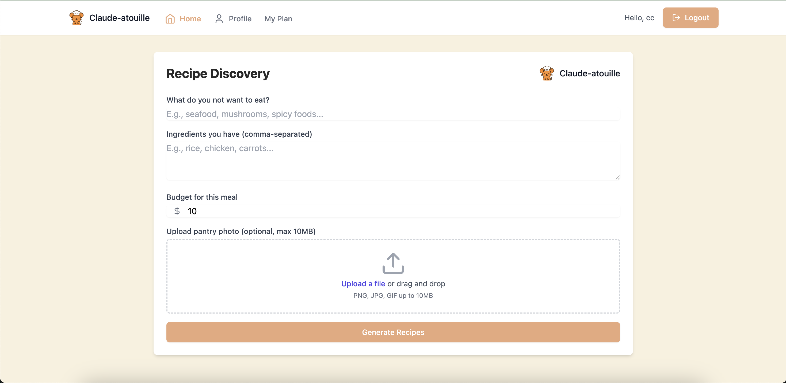Click into the ingredients textarea
The height and width of the screenshot is (383, 786).
click(x=393, y=162)
